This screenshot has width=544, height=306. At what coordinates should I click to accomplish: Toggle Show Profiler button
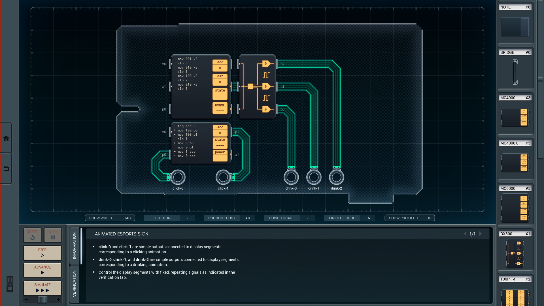coord(410,218)
